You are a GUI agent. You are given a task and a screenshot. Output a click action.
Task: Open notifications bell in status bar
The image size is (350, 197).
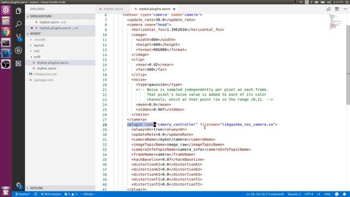pyautogui.click(x=345, y=194)
